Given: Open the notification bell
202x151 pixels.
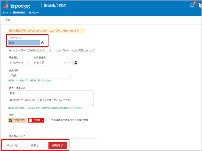Looking at the screenshot, I should 192,5.
